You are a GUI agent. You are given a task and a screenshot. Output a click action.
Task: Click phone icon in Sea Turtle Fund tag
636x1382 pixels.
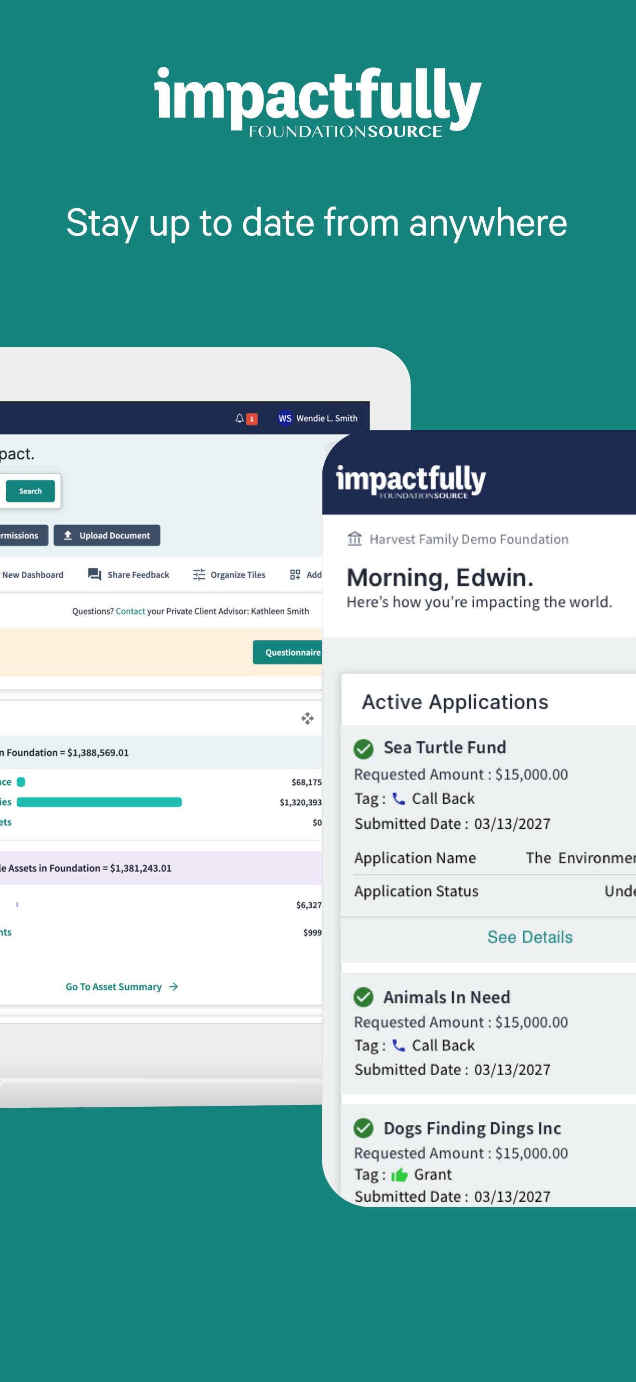tap(398, 798)
